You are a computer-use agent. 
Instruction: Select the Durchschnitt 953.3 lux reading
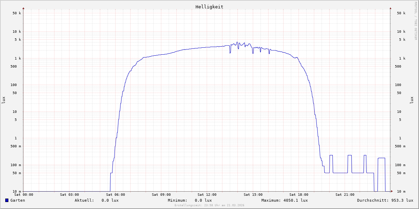tap(401, 200)
